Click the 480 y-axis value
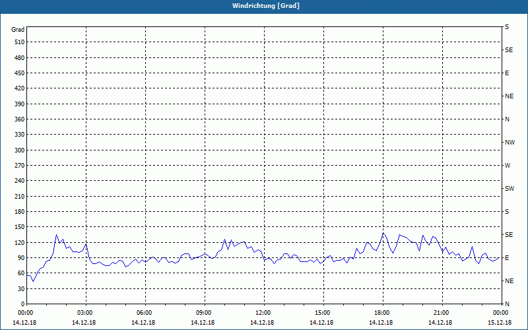 click(20, 58)
